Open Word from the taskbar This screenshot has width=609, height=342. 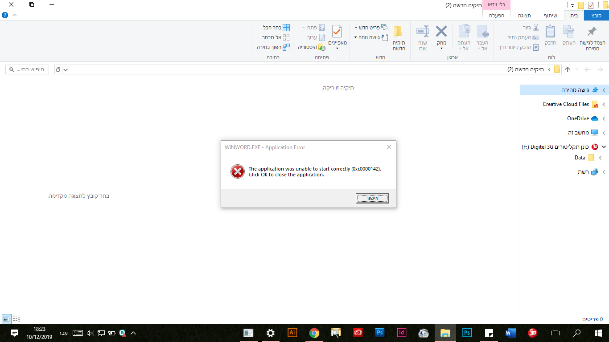click(x=511, y=333)
